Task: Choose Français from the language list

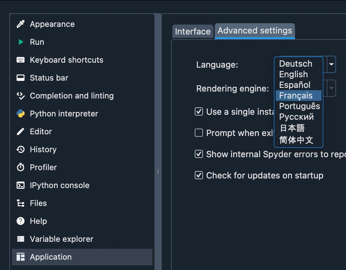Action: pyautogui.click(x=296, y=96)
